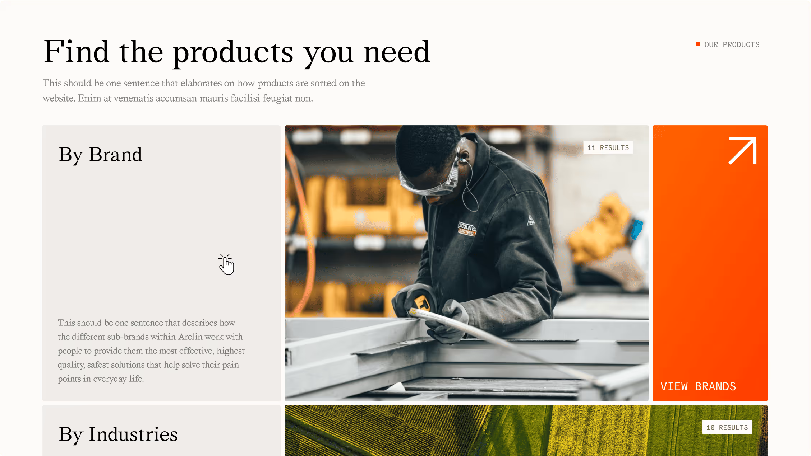Screen dimensions: 811x456
Task: Click the tapping hand pointer icon
Action: click(x=226, y=264)
